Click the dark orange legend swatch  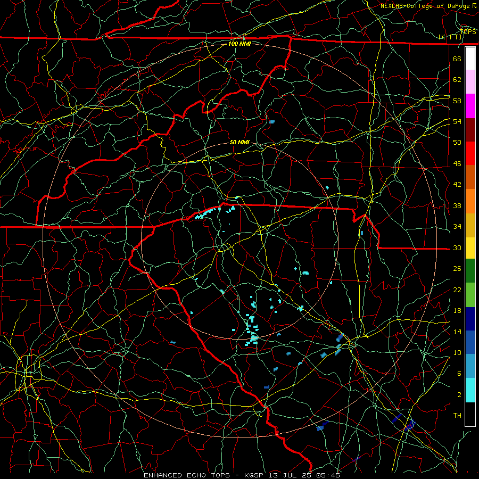[470, 177]
